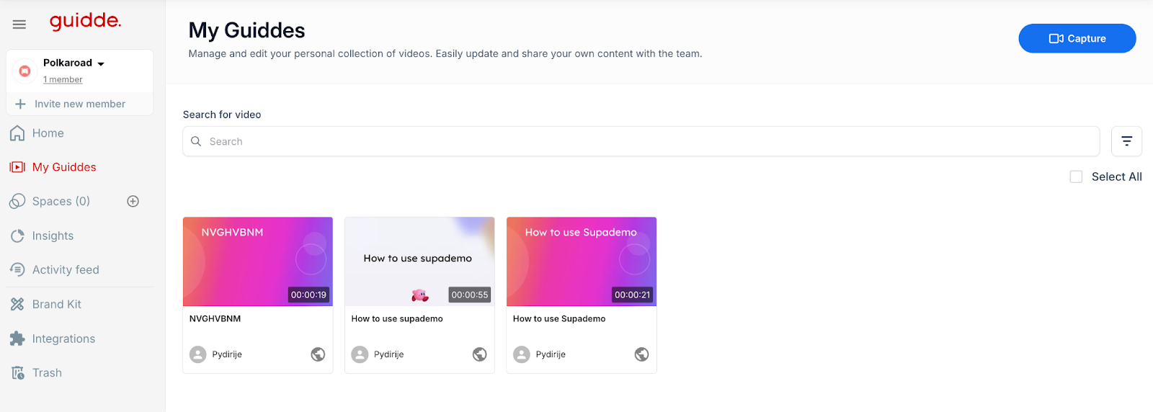Open the 00:00:21 How to use Supademo thumbnail
The height and width of the screenshot is (412, 1153).
point(582,261)
